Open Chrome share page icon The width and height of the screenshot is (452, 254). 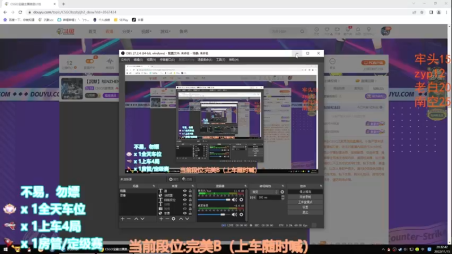click(x=414, y=12)
